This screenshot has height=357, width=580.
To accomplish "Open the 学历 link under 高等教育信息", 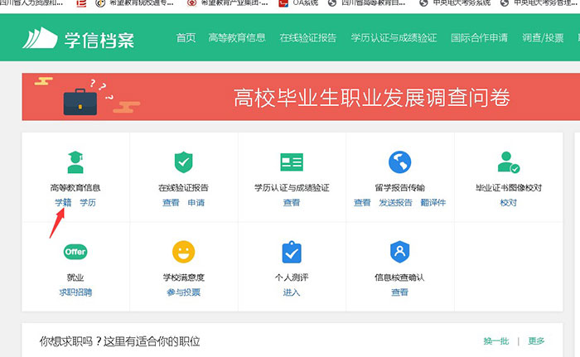I will point(88,203).
